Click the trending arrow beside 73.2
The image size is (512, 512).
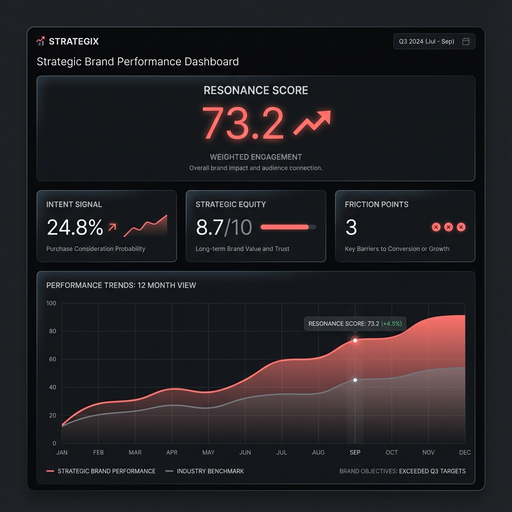click(312, 120)
